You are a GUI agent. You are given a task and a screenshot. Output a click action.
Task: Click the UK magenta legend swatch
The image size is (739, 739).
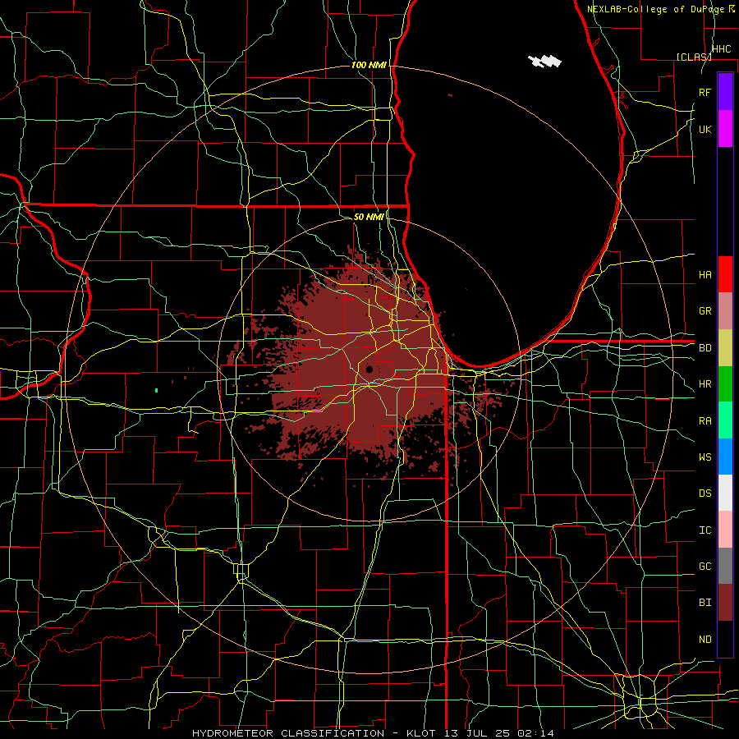(725, 129)
